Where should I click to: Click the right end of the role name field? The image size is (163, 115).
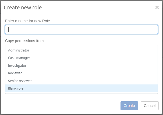coord(153,29)
